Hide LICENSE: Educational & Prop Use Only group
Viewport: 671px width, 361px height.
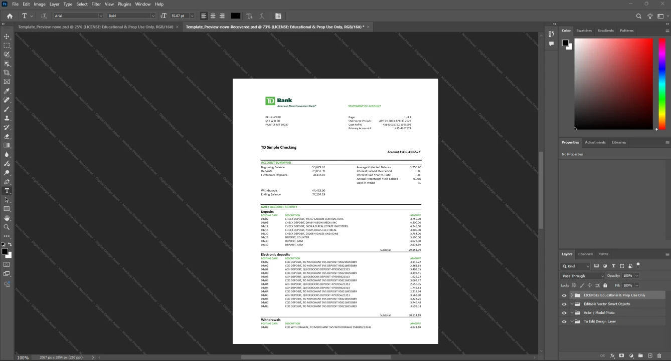(x=564, y=295)
